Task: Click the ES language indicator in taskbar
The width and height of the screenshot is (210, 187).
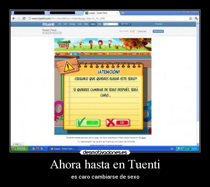Action: tap(172, 149)
